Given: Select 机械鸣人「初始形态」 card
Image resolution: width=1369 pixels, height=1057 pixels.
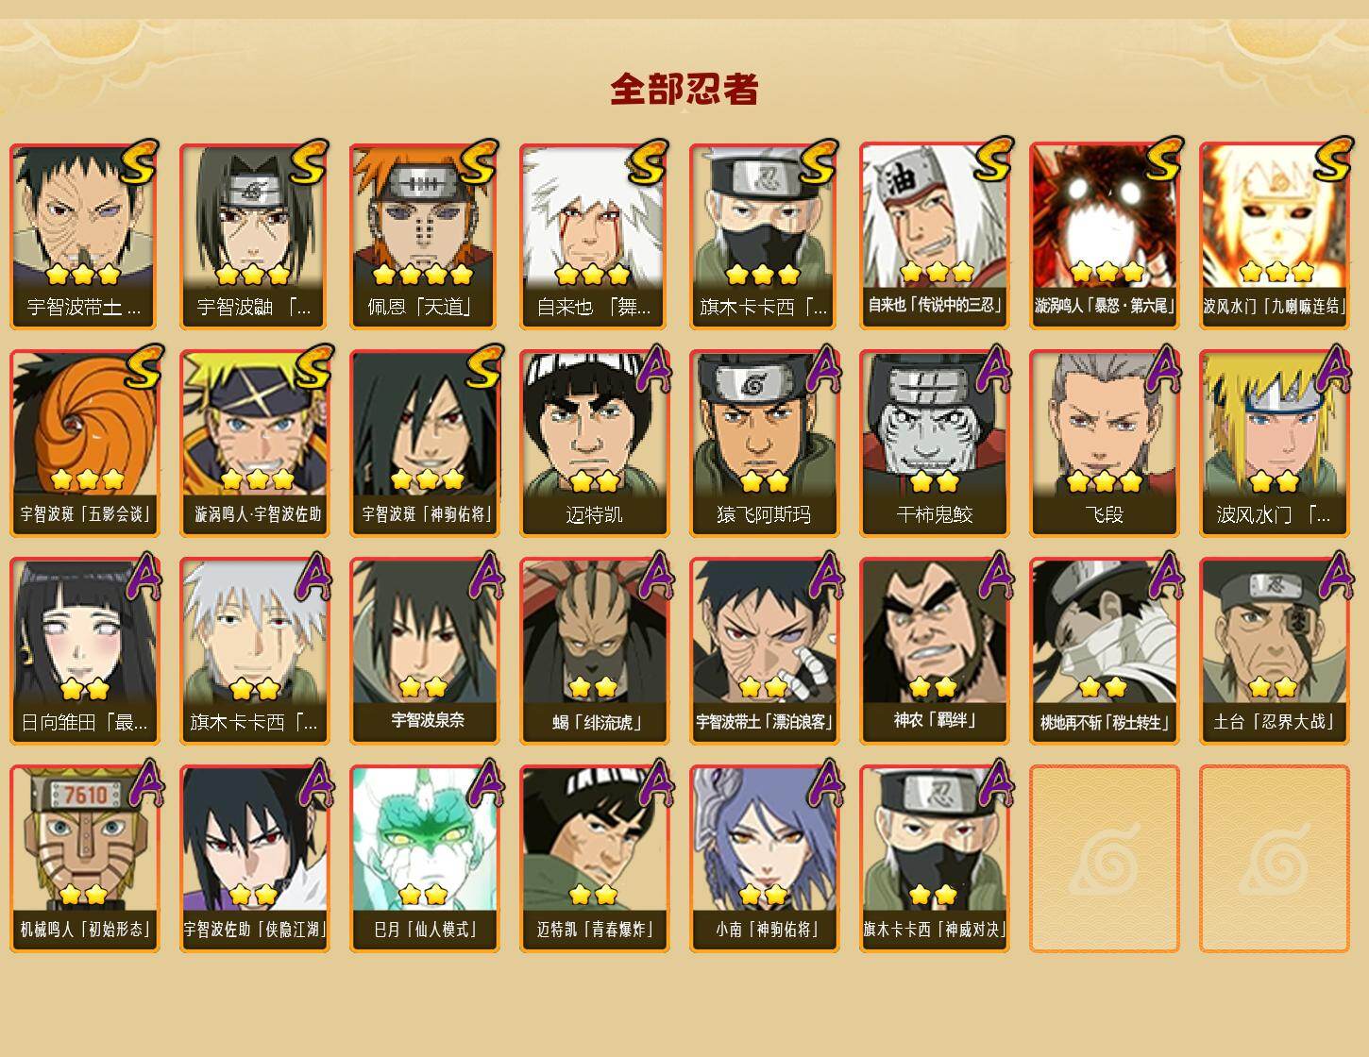Looking at the screenshot, I should (84, 859).
